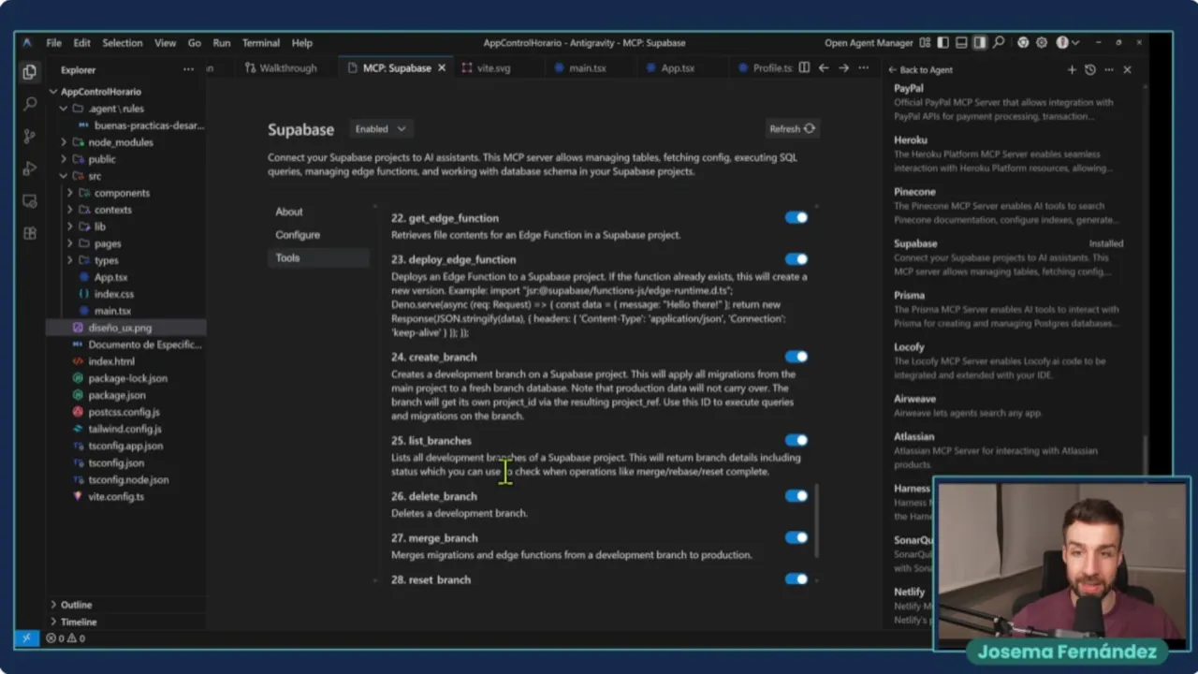1198x674 pixels.
Task: Disable the delete_branch tool
Action: [796, 496]
